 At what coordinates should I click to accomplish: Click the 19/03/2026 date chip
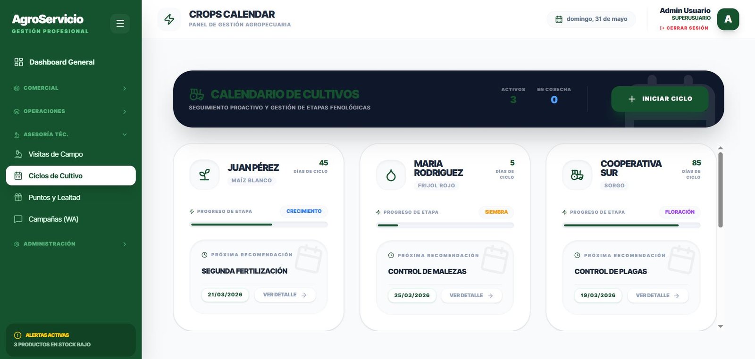(598, 296)
